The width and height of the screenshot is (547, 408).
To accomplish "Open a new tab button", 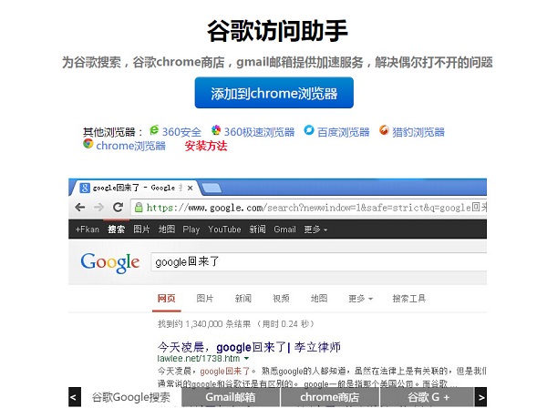I will (x=212, y=189).
